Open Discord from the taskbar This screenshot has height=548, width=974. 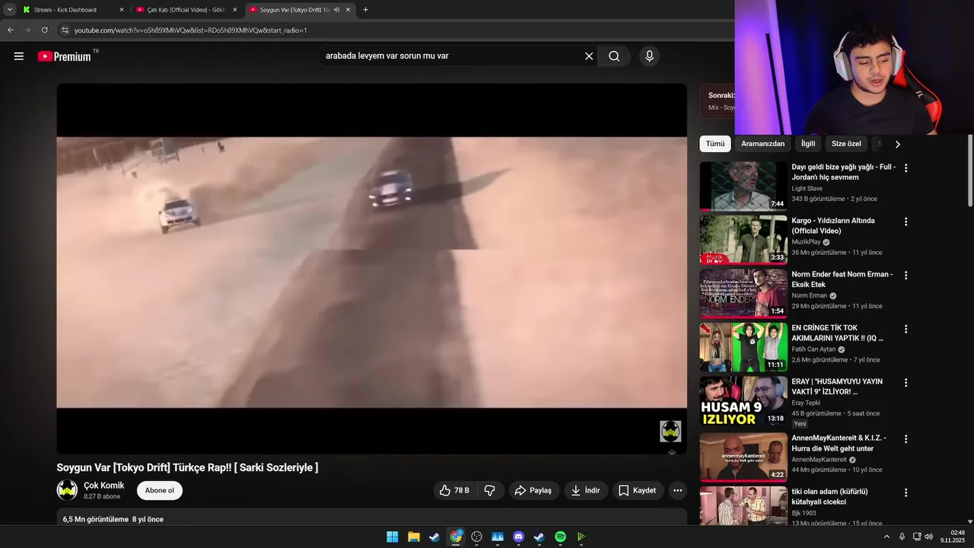coord(518,537)
